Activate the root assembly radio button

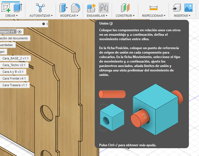[x=20, y=32]
